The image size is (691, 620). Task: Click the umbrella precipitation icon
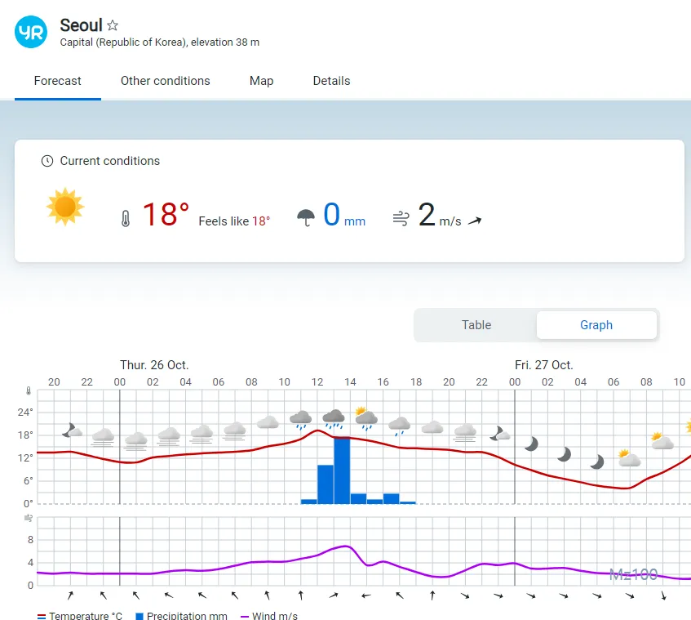coord(306,218)
